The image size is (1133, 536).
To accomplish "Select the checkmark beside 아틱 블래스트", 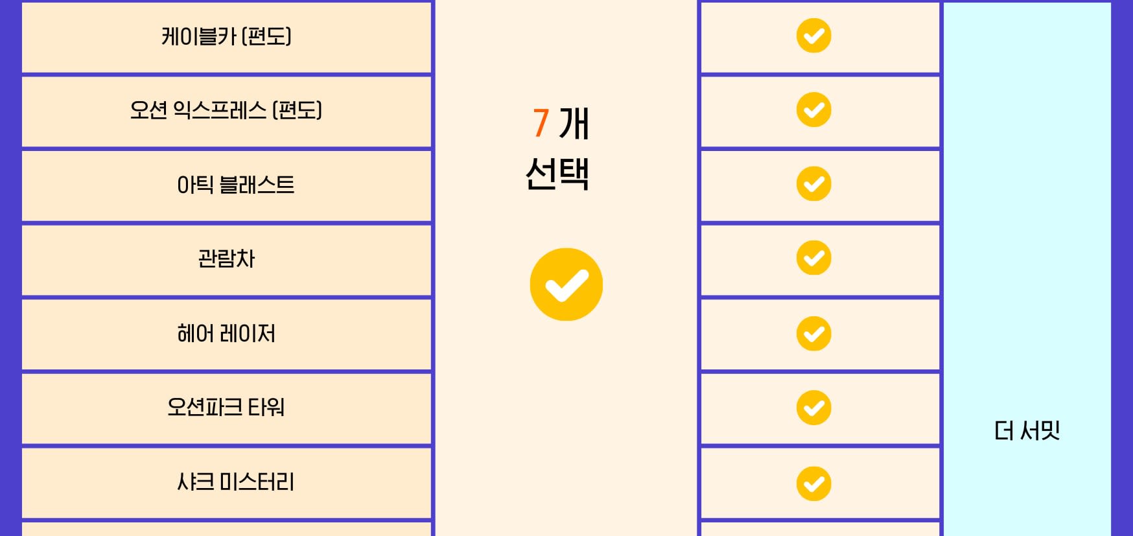I will (x=813, y=183).
